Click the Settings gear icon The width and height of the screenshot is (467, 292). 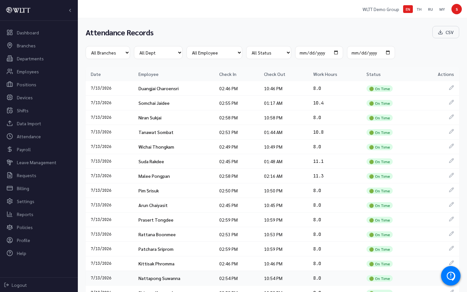[x=10, y=201]
